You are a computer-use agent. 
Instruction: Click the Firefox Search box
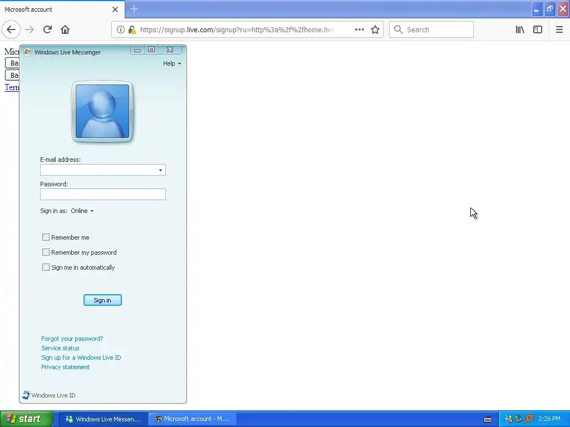(431, 29)
